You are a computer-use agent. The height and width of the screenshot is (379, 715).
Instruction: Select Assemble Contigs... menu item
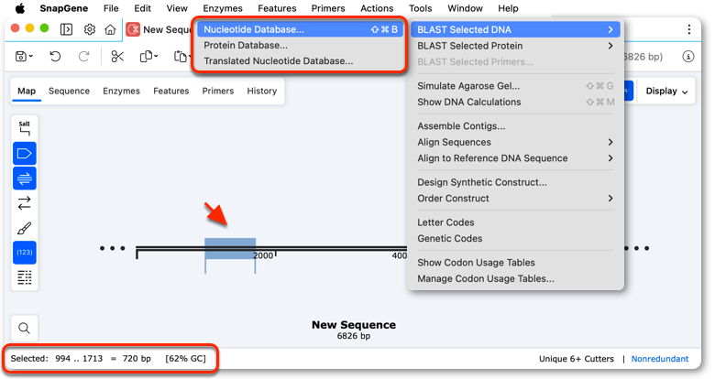(515, 126)
